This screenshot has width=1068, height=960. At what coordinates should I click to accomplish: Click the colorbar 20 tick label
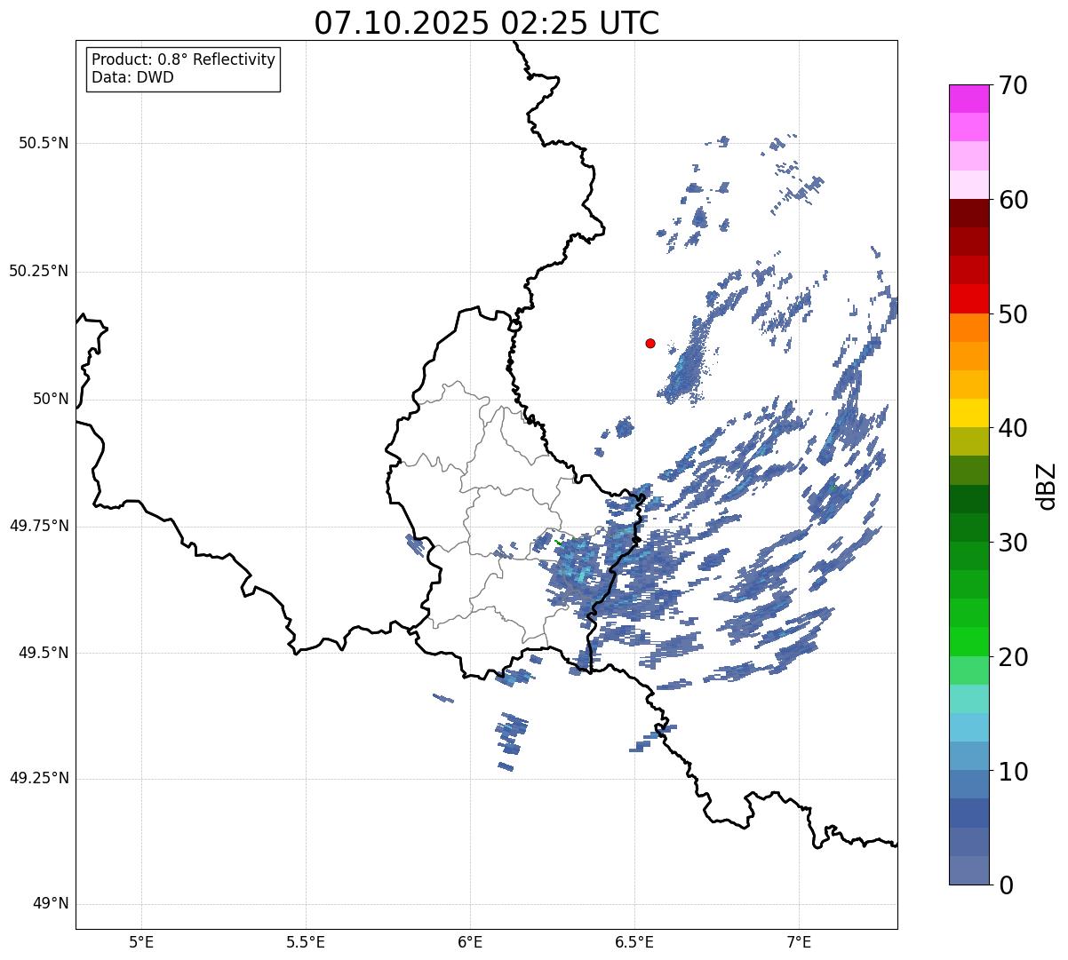click(x=1012, y=657)
